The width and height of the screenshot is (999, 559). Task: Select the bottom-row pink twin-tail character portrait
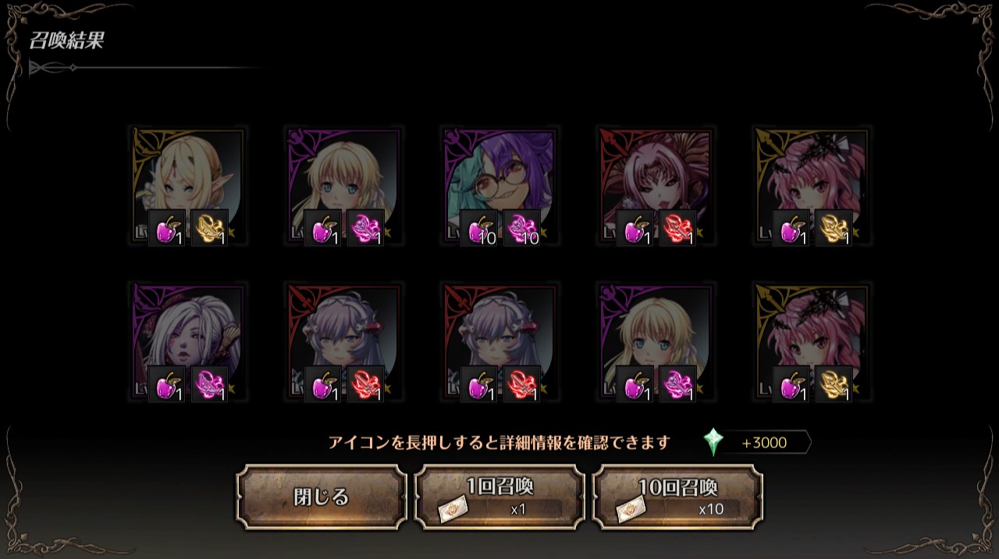(x=812, y=342)
